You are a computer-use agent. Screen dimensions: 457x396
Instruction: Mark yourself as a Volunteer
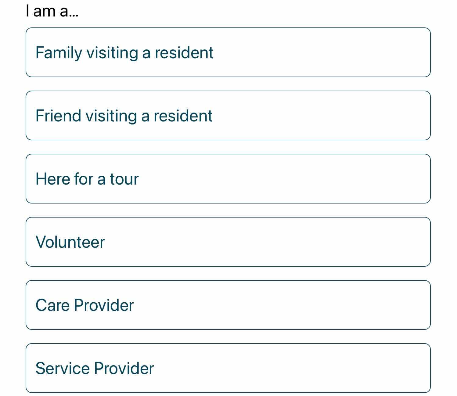pos(228,242)
